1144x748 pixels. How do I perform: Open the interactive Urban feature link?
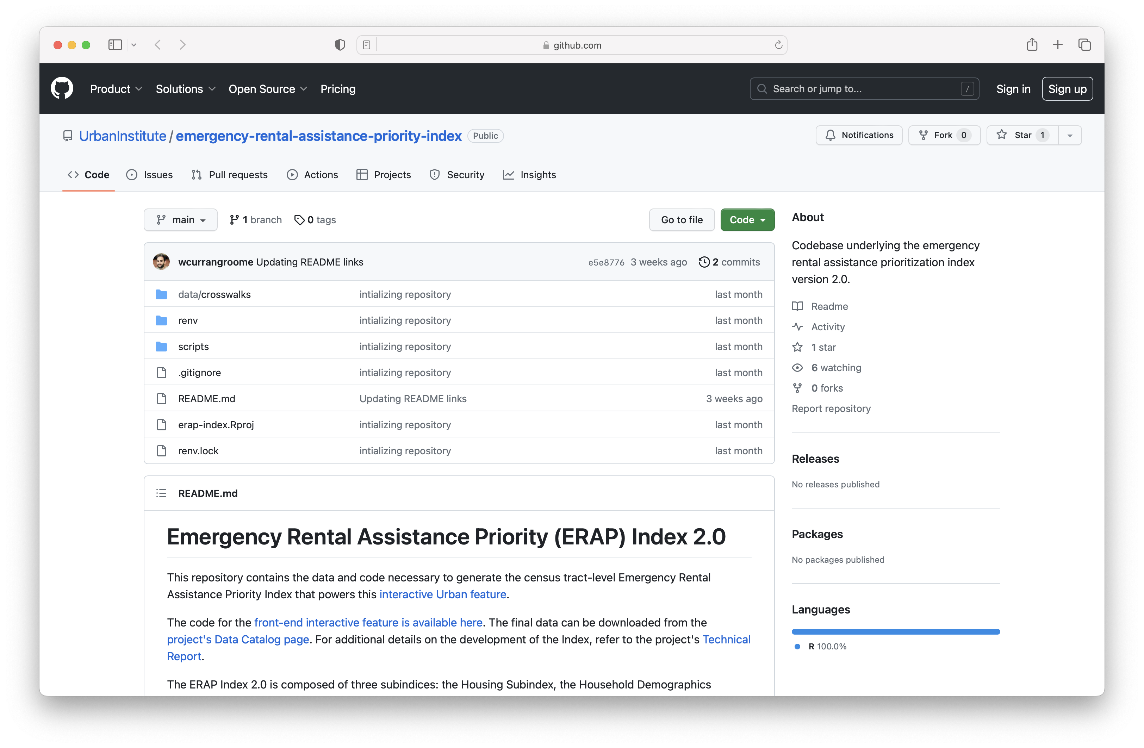tap(442, 594)
